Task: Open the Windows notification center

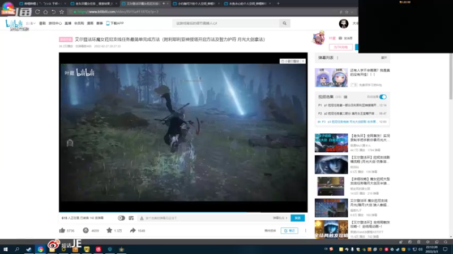Action: click(445, 249)
